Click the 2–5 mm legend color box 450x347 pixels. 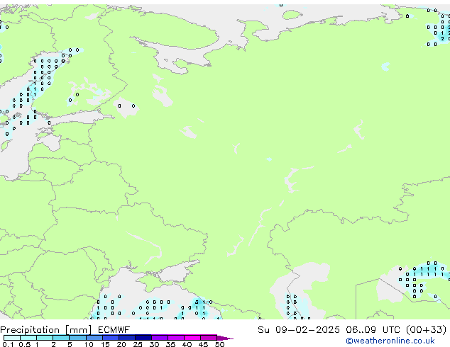[x=61, y=338]
